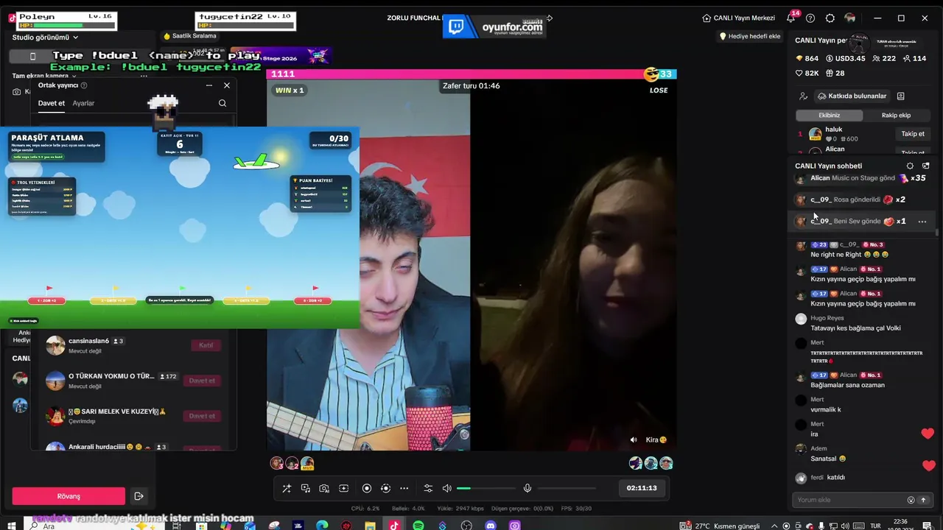Viewport: 943px width, 530px height.
Task: Open the Windows Start menu
Action: (13, 526)
